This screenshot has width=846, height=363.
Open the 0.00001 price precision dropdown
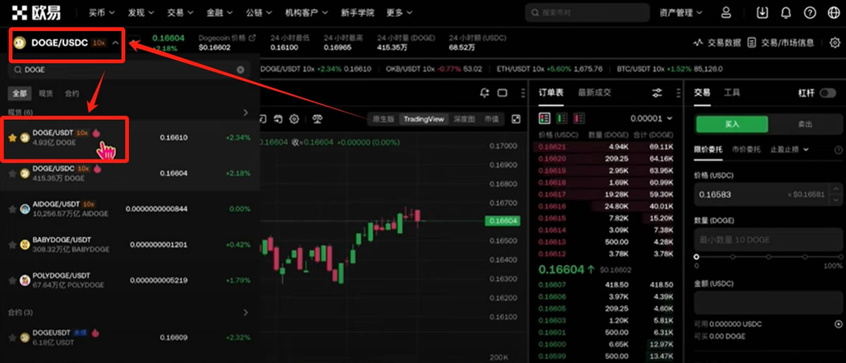point(651,118)
